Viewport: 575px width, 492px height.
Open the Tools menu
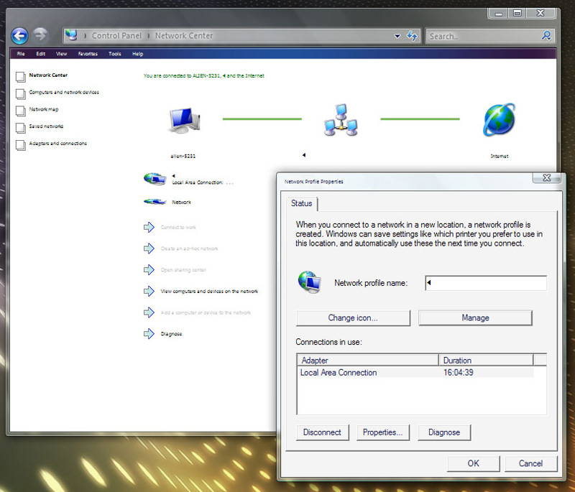115,54
